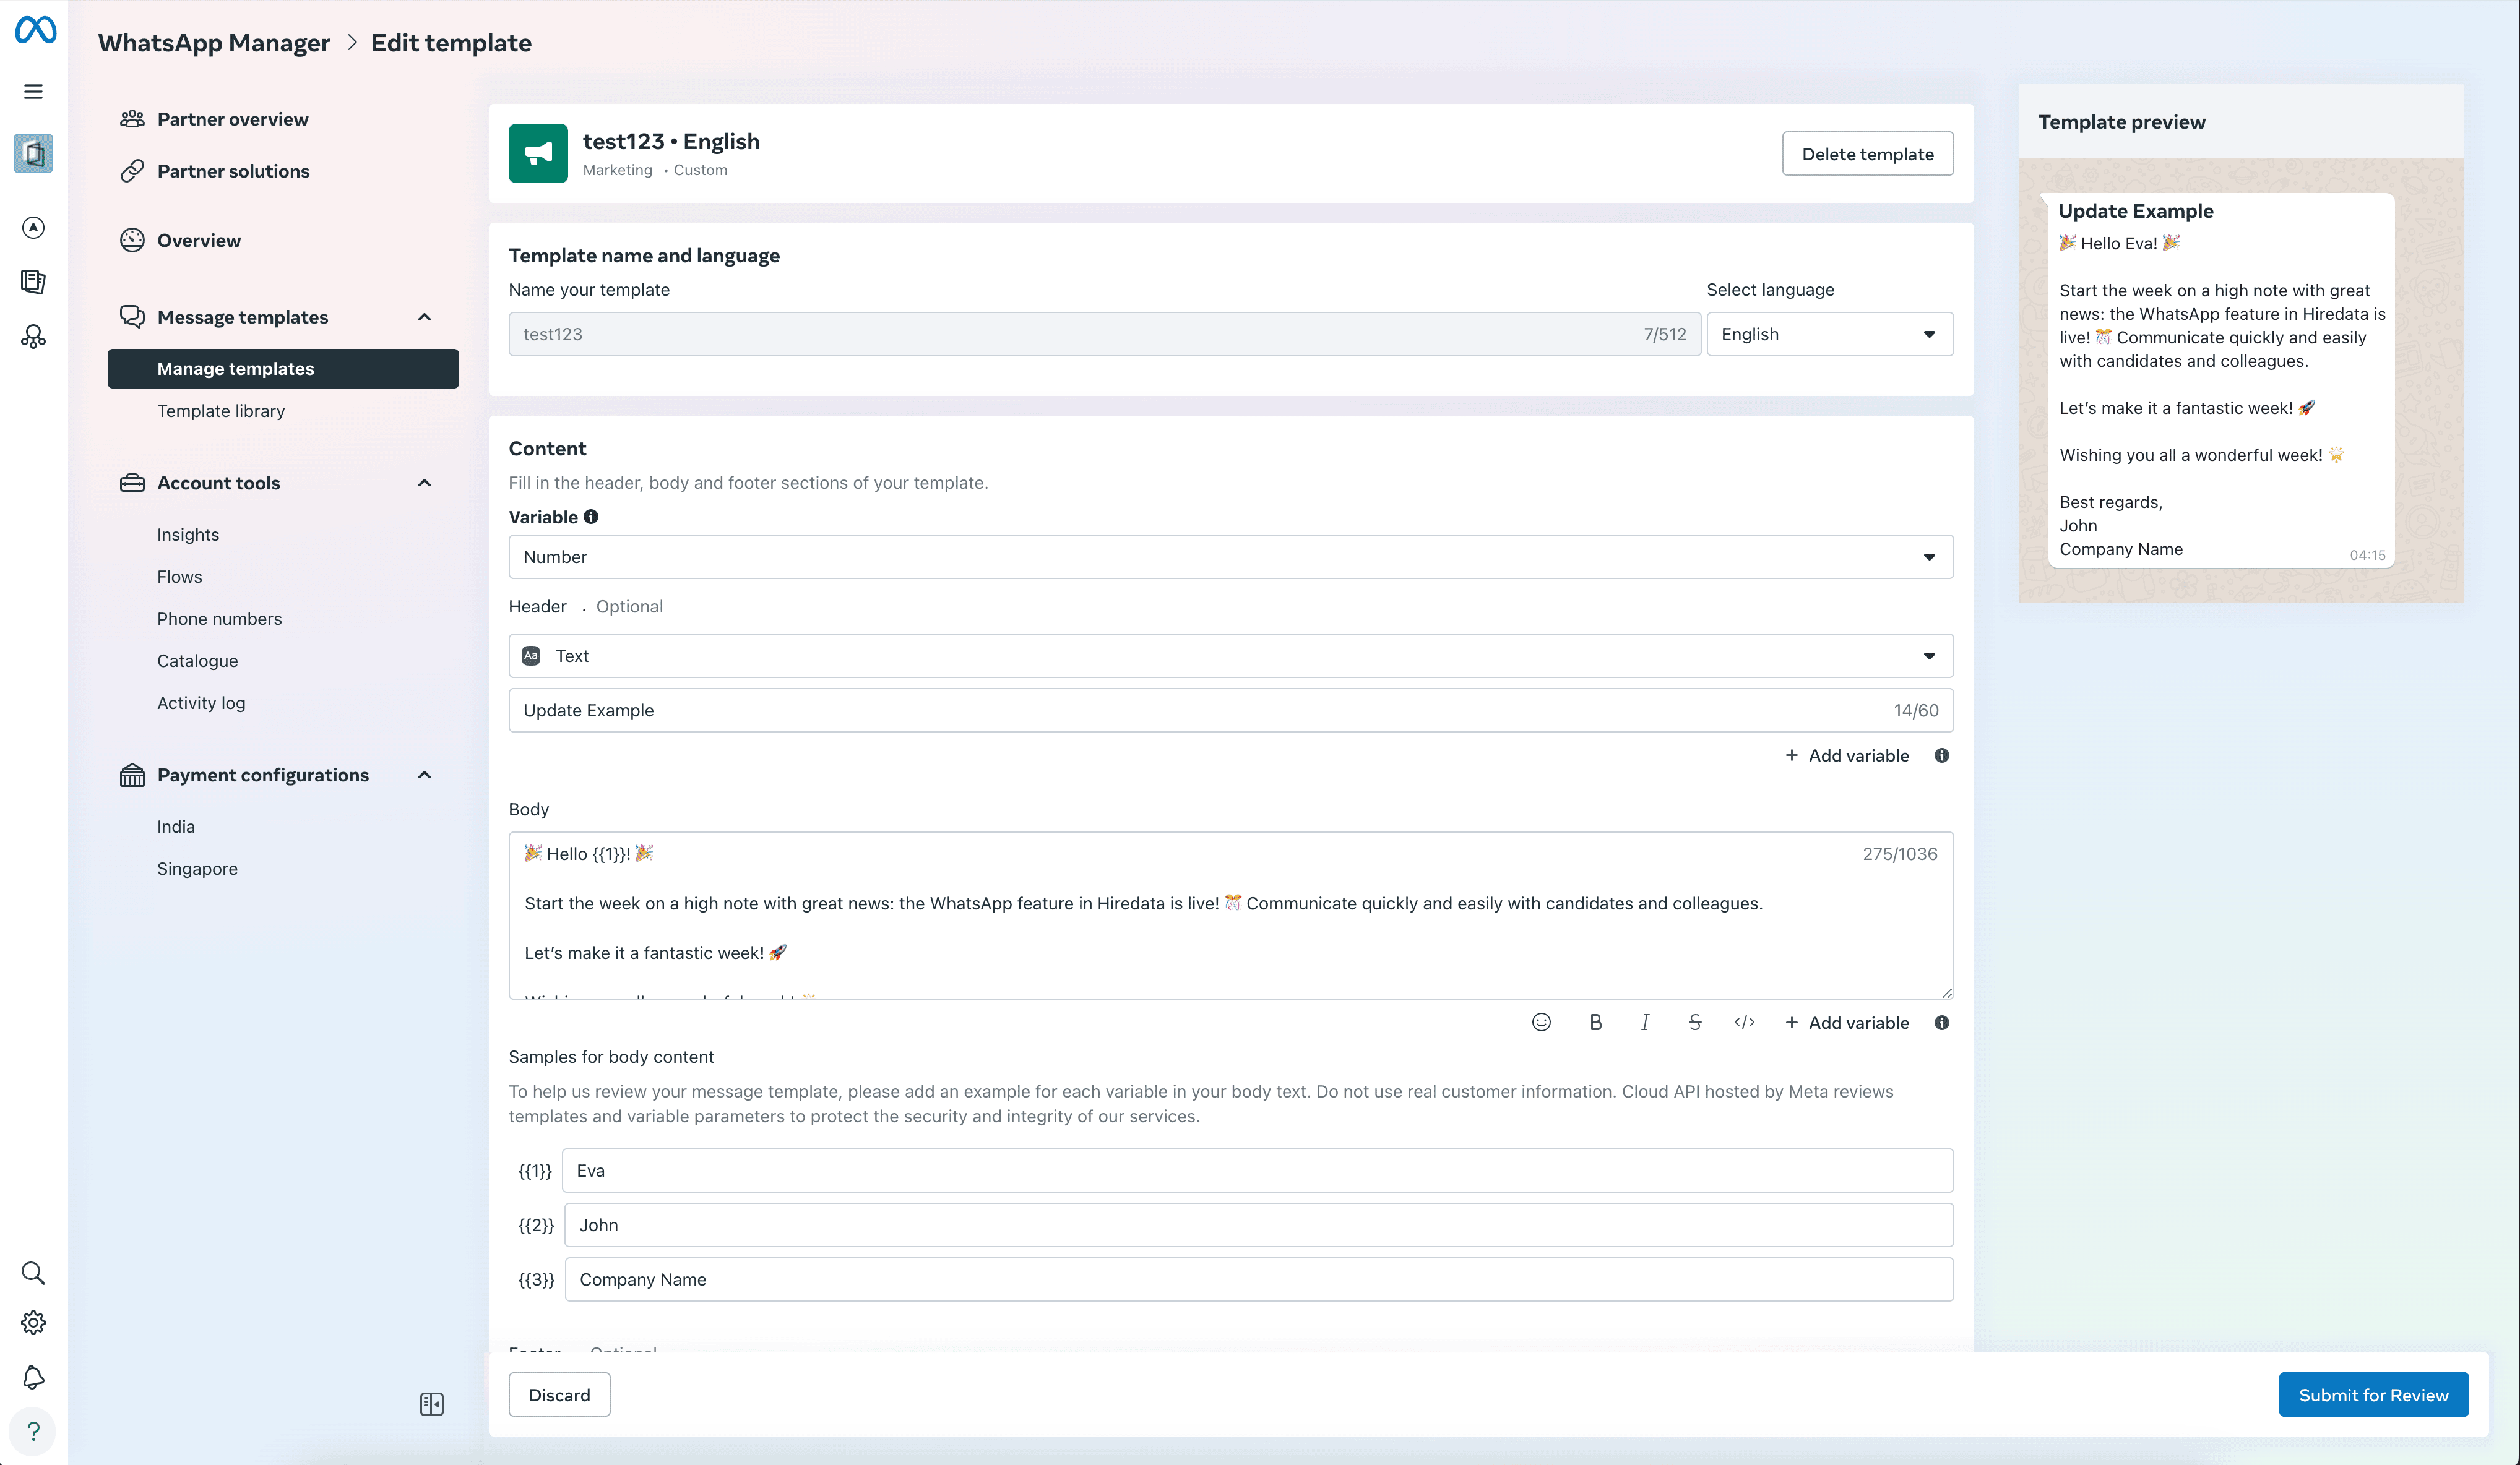2520x1465 pixels.
Task: Click the {{1}} sample field Eva
Action: [1257, 1170]
